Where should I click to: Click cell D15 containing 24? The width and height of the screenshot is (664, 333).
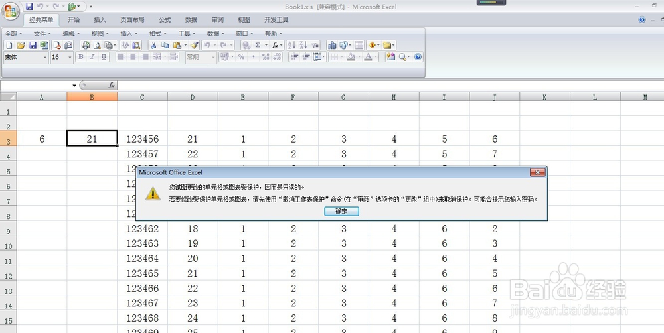click(x=193, y=318)
